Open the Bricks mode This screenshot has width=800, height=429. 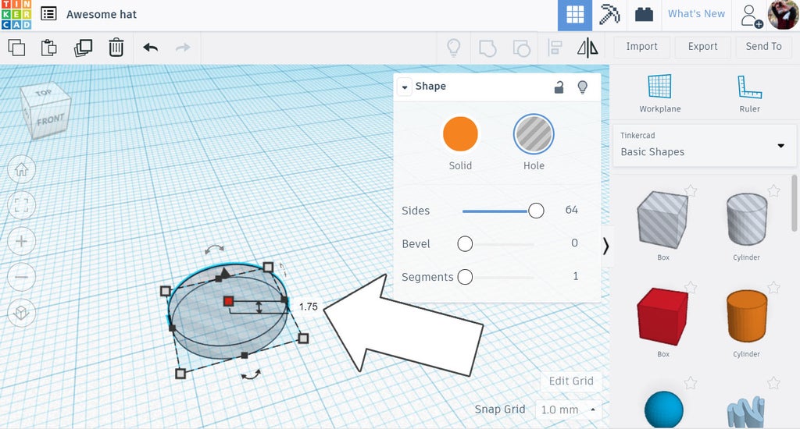(x=644, y=14)
